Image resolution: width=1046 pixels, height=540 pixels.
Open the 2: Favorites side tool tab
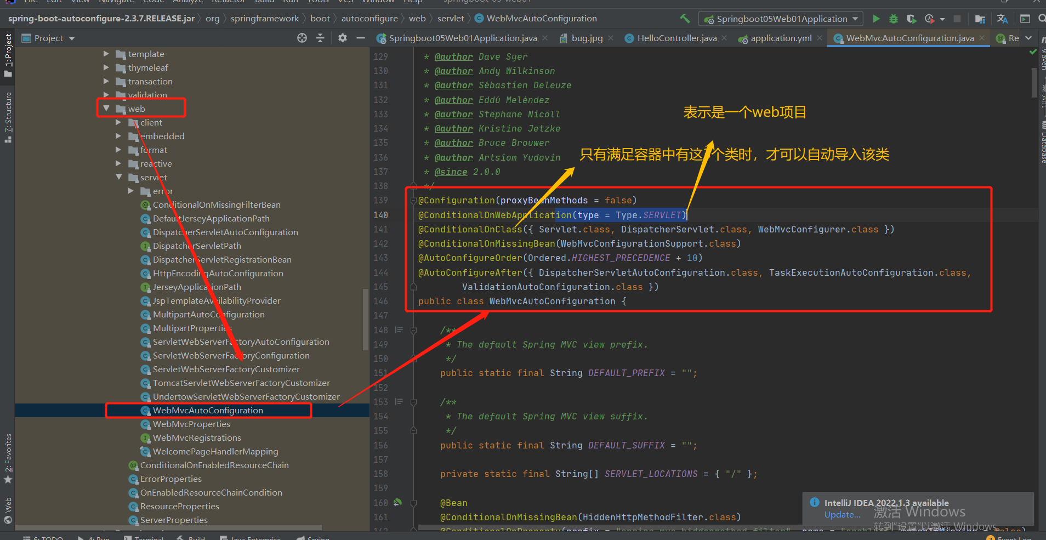pos(8,459)
